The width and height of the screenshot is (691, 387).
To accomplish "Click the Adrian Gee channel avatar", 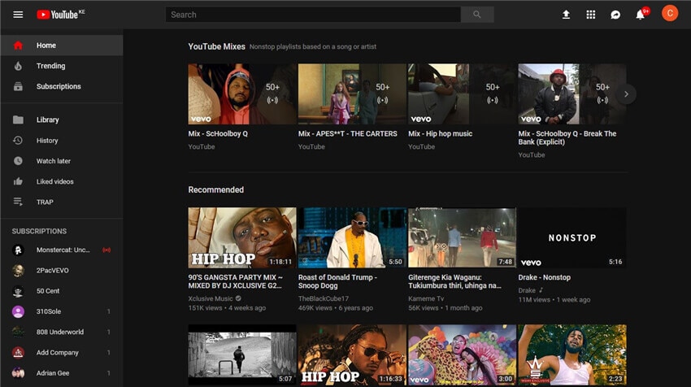I will coord(18,373).
